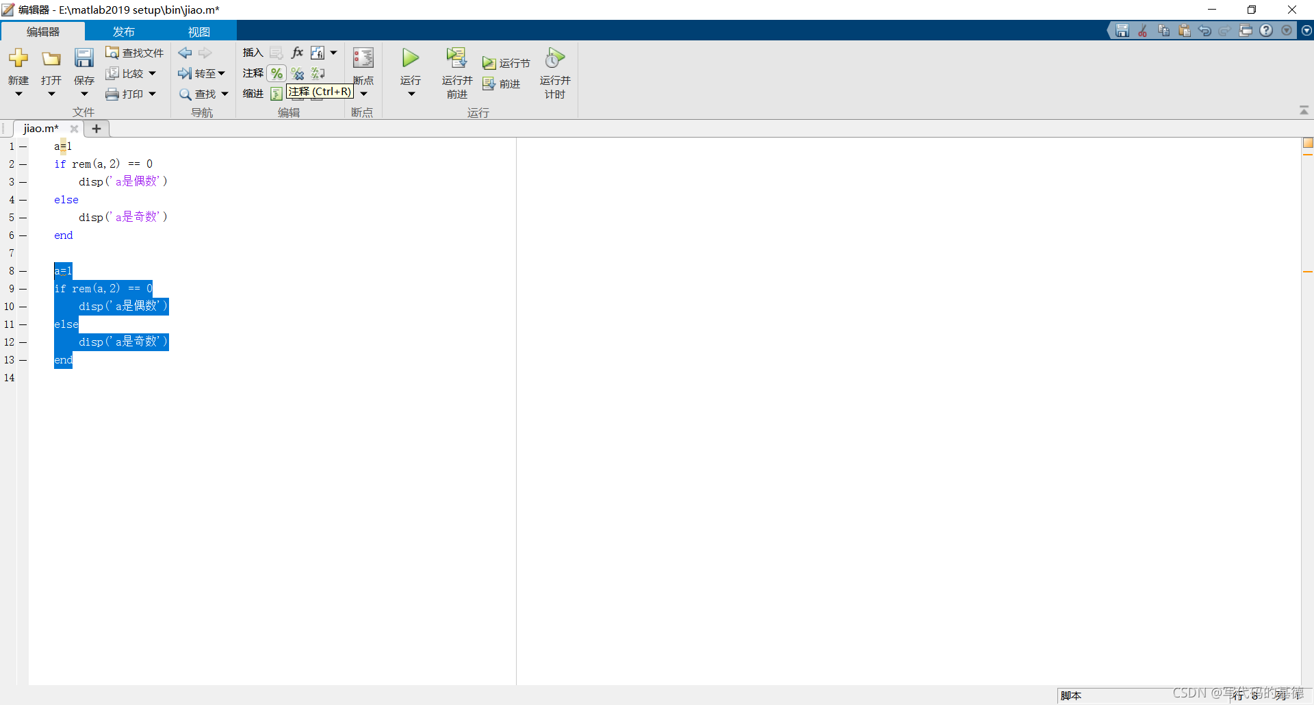1314x705 pixels.
Task: Toggle breakpoint dash on line 5
Action: (23, 218)
